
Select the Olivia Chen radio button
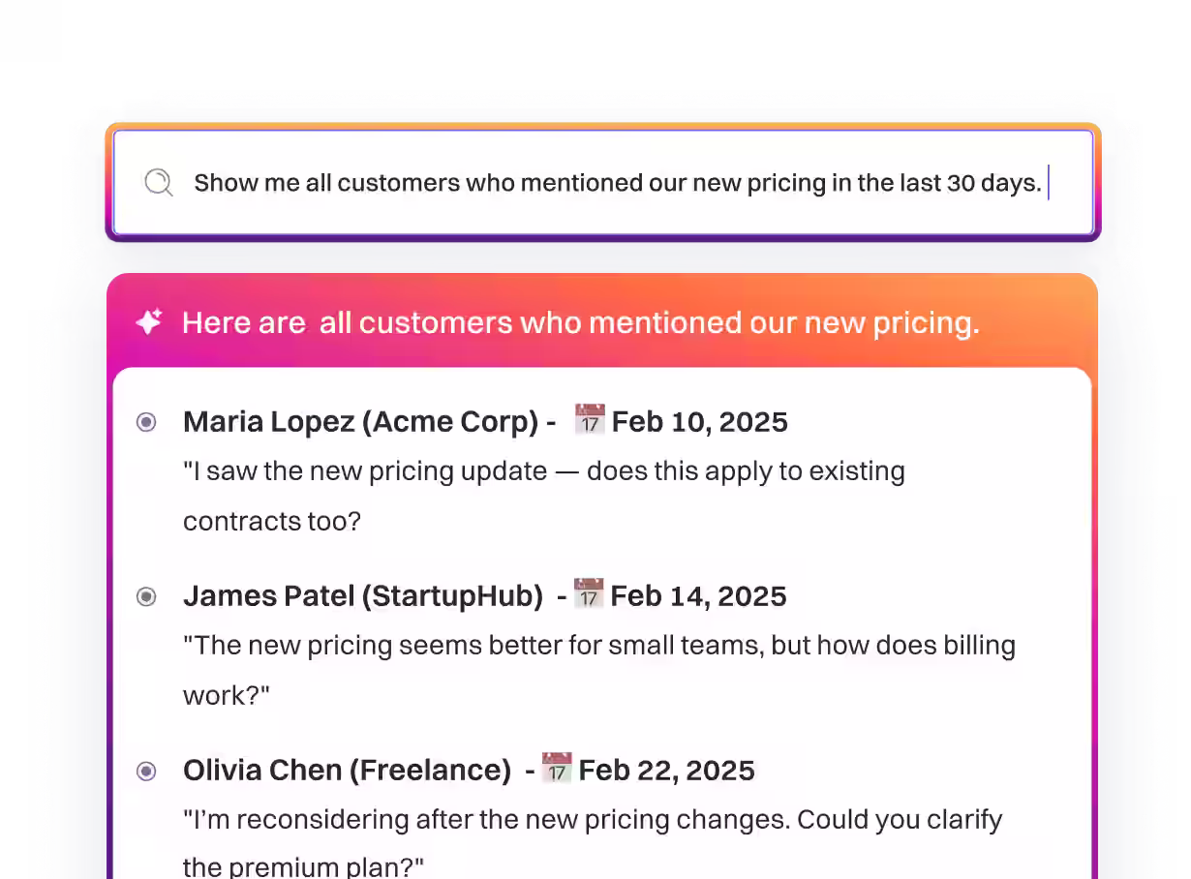pos(146,771)
